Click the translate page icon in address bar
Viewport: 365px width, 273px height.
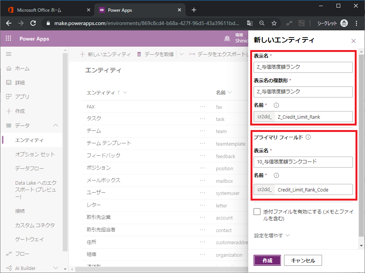249,23
